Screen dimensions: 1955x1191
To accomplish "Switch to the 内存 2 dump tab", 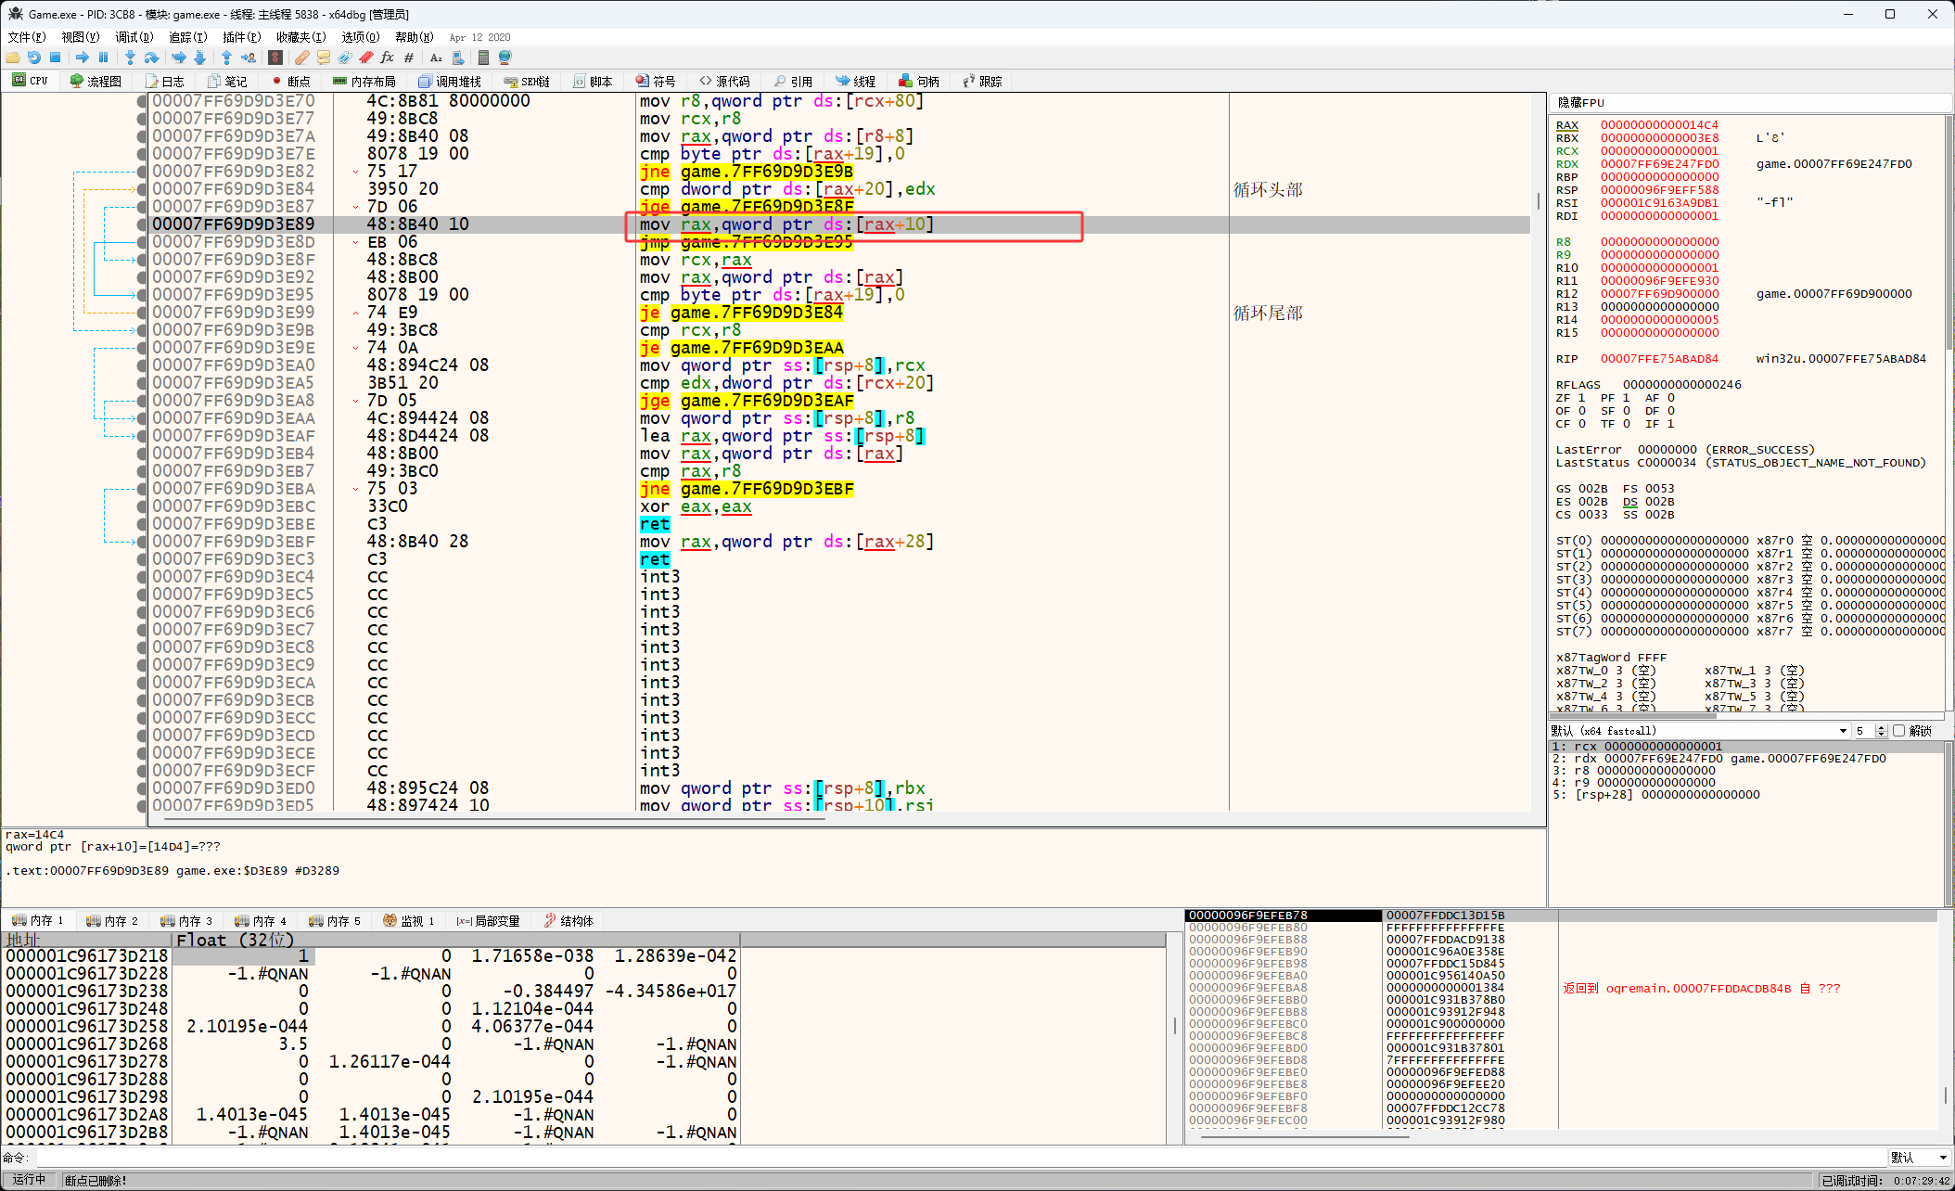I will 111,921.
